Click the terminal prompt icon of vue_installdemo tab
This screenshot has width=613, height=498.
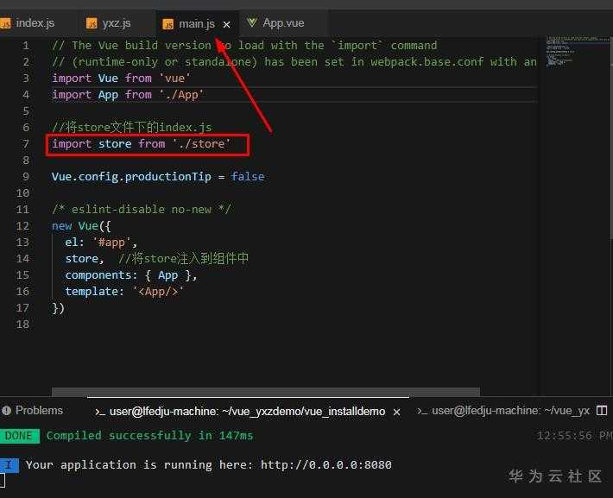(99, 412)
